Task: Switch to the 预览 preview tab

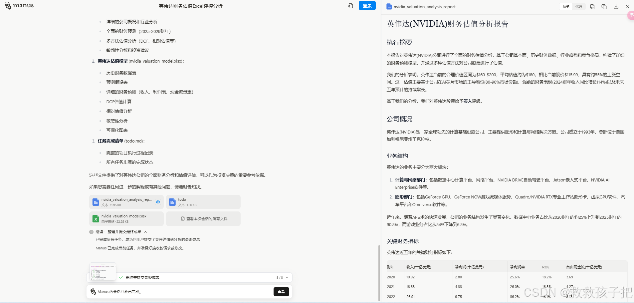Action: coord(566,6)
